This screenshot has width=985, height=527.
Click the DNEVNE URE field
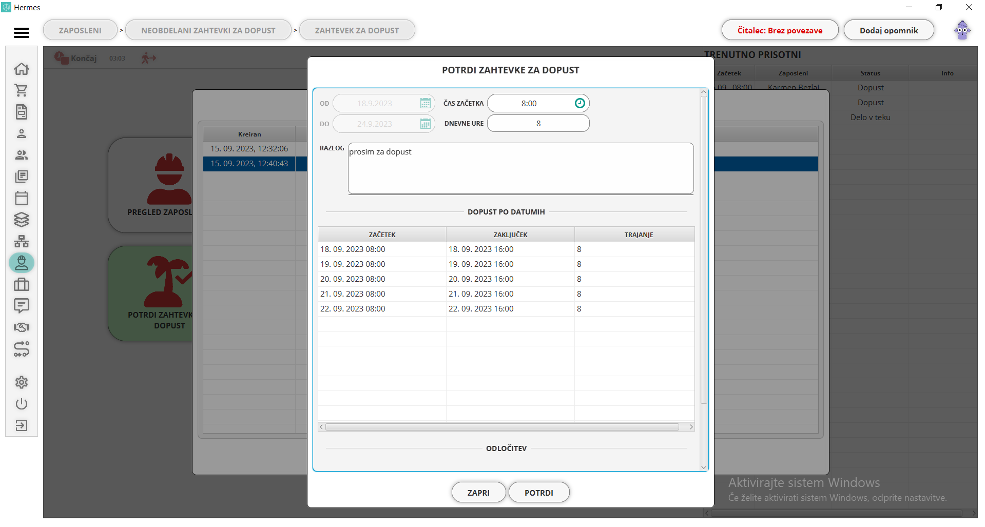pyautogui.click(x=538, y=123)
